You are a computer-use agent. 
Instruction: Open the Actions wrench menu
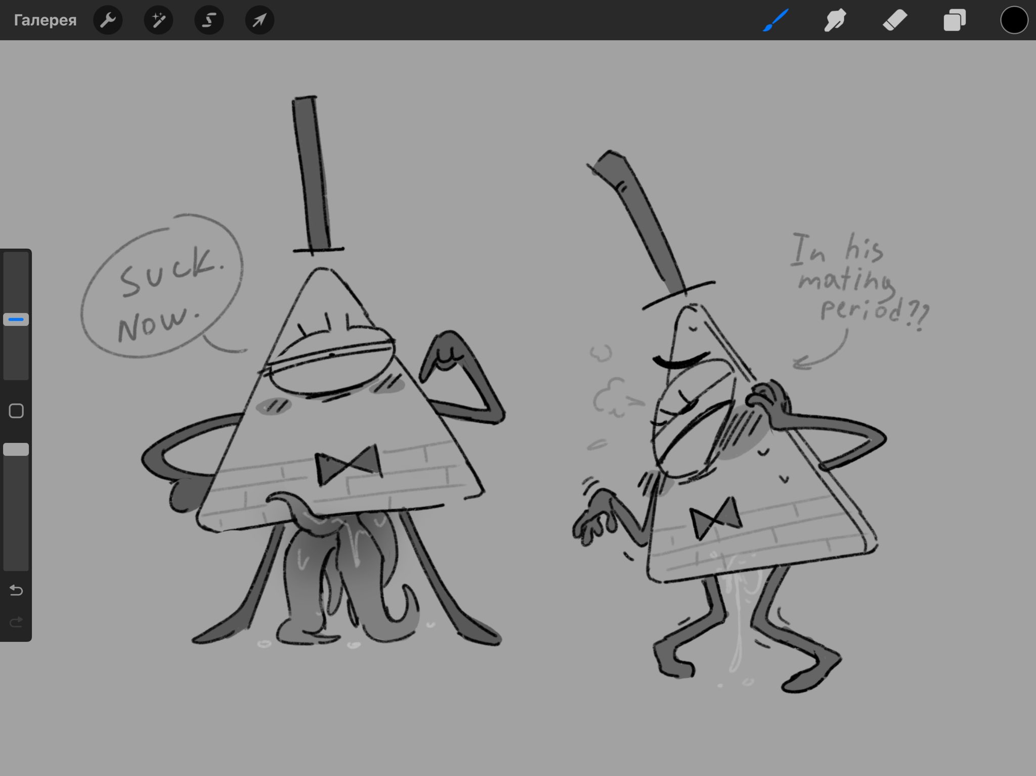(x=108, y=20)
